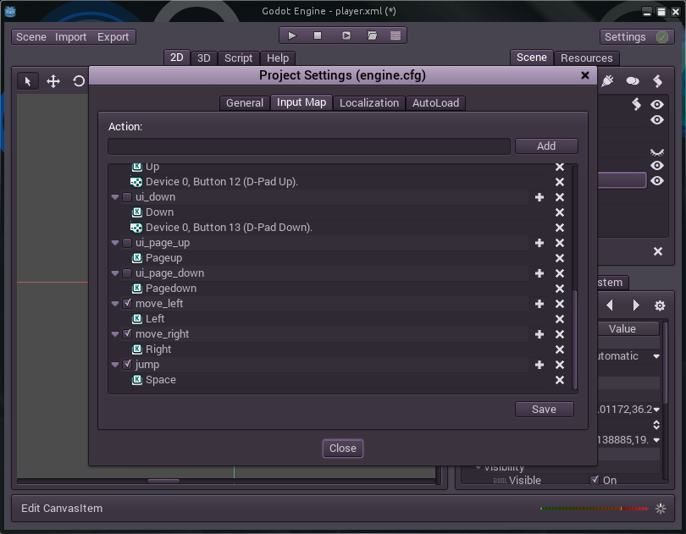Delete the ui_down action
This screenshot has height=534, width=686.
(x=560, y=197)
